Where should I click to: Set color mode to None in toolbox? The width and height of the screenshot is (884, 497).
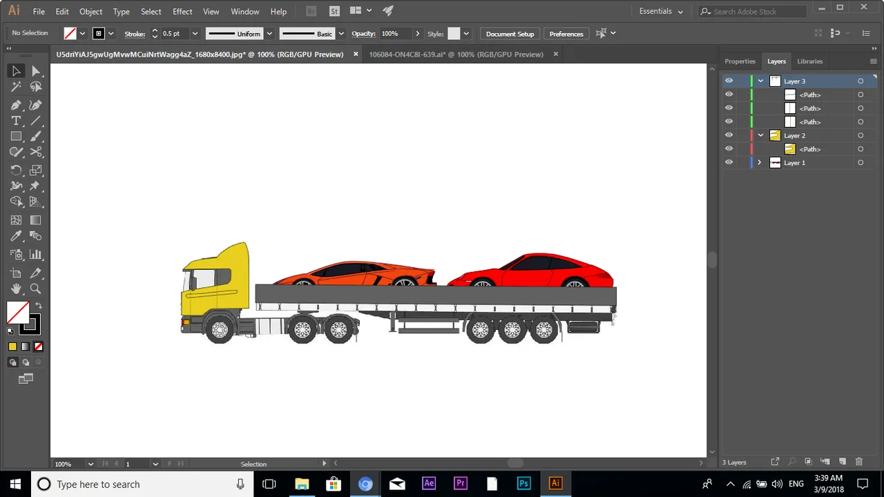(x=39, y=347)
